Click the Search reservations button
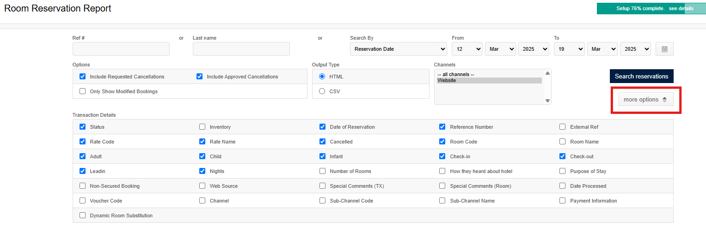This screenshot has width=706, height=227. (641, 76)
